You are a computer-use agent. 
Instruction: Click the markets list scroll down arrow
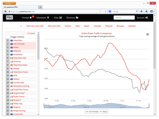pyautogui.click(x=38, y=114)
